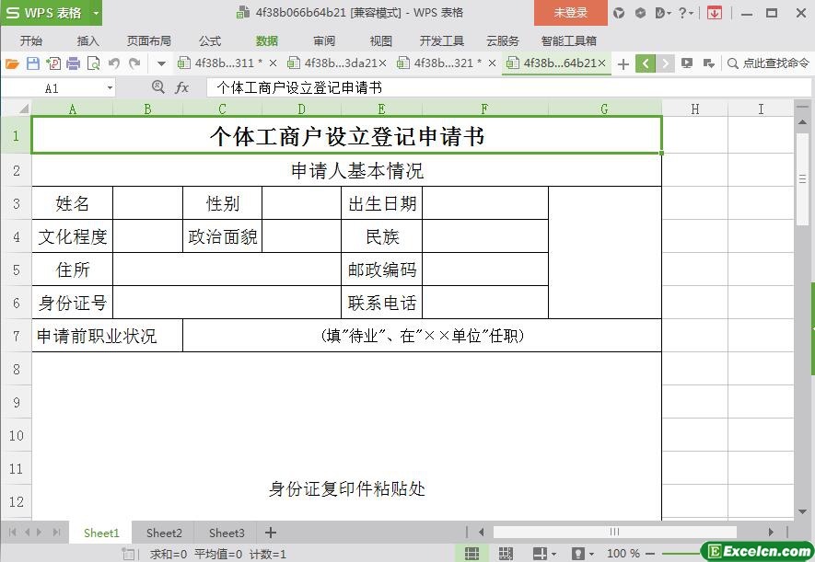Click the last-sheet navigation arrow
Image resolution: width=815 pixels, height=562 pixels.
57,533
